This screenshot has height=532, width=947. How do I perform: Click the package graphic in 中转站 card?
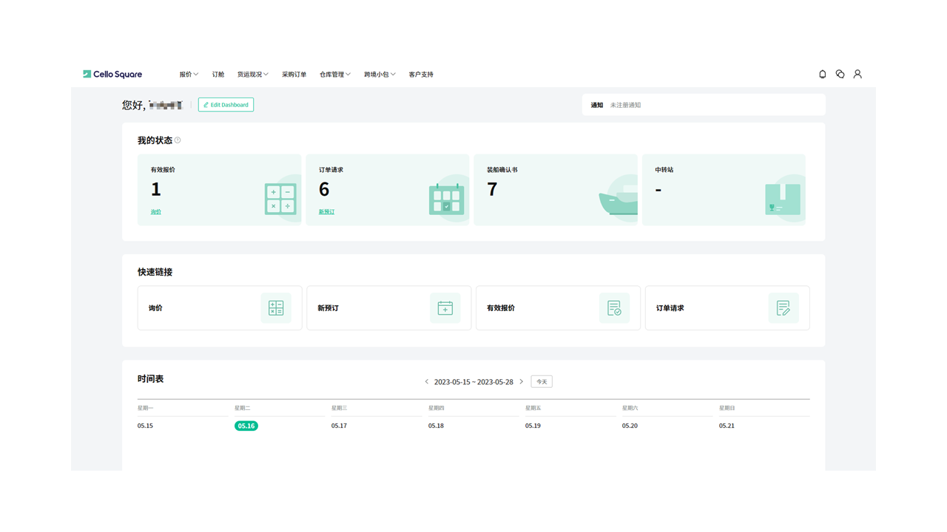pos(783,198)
